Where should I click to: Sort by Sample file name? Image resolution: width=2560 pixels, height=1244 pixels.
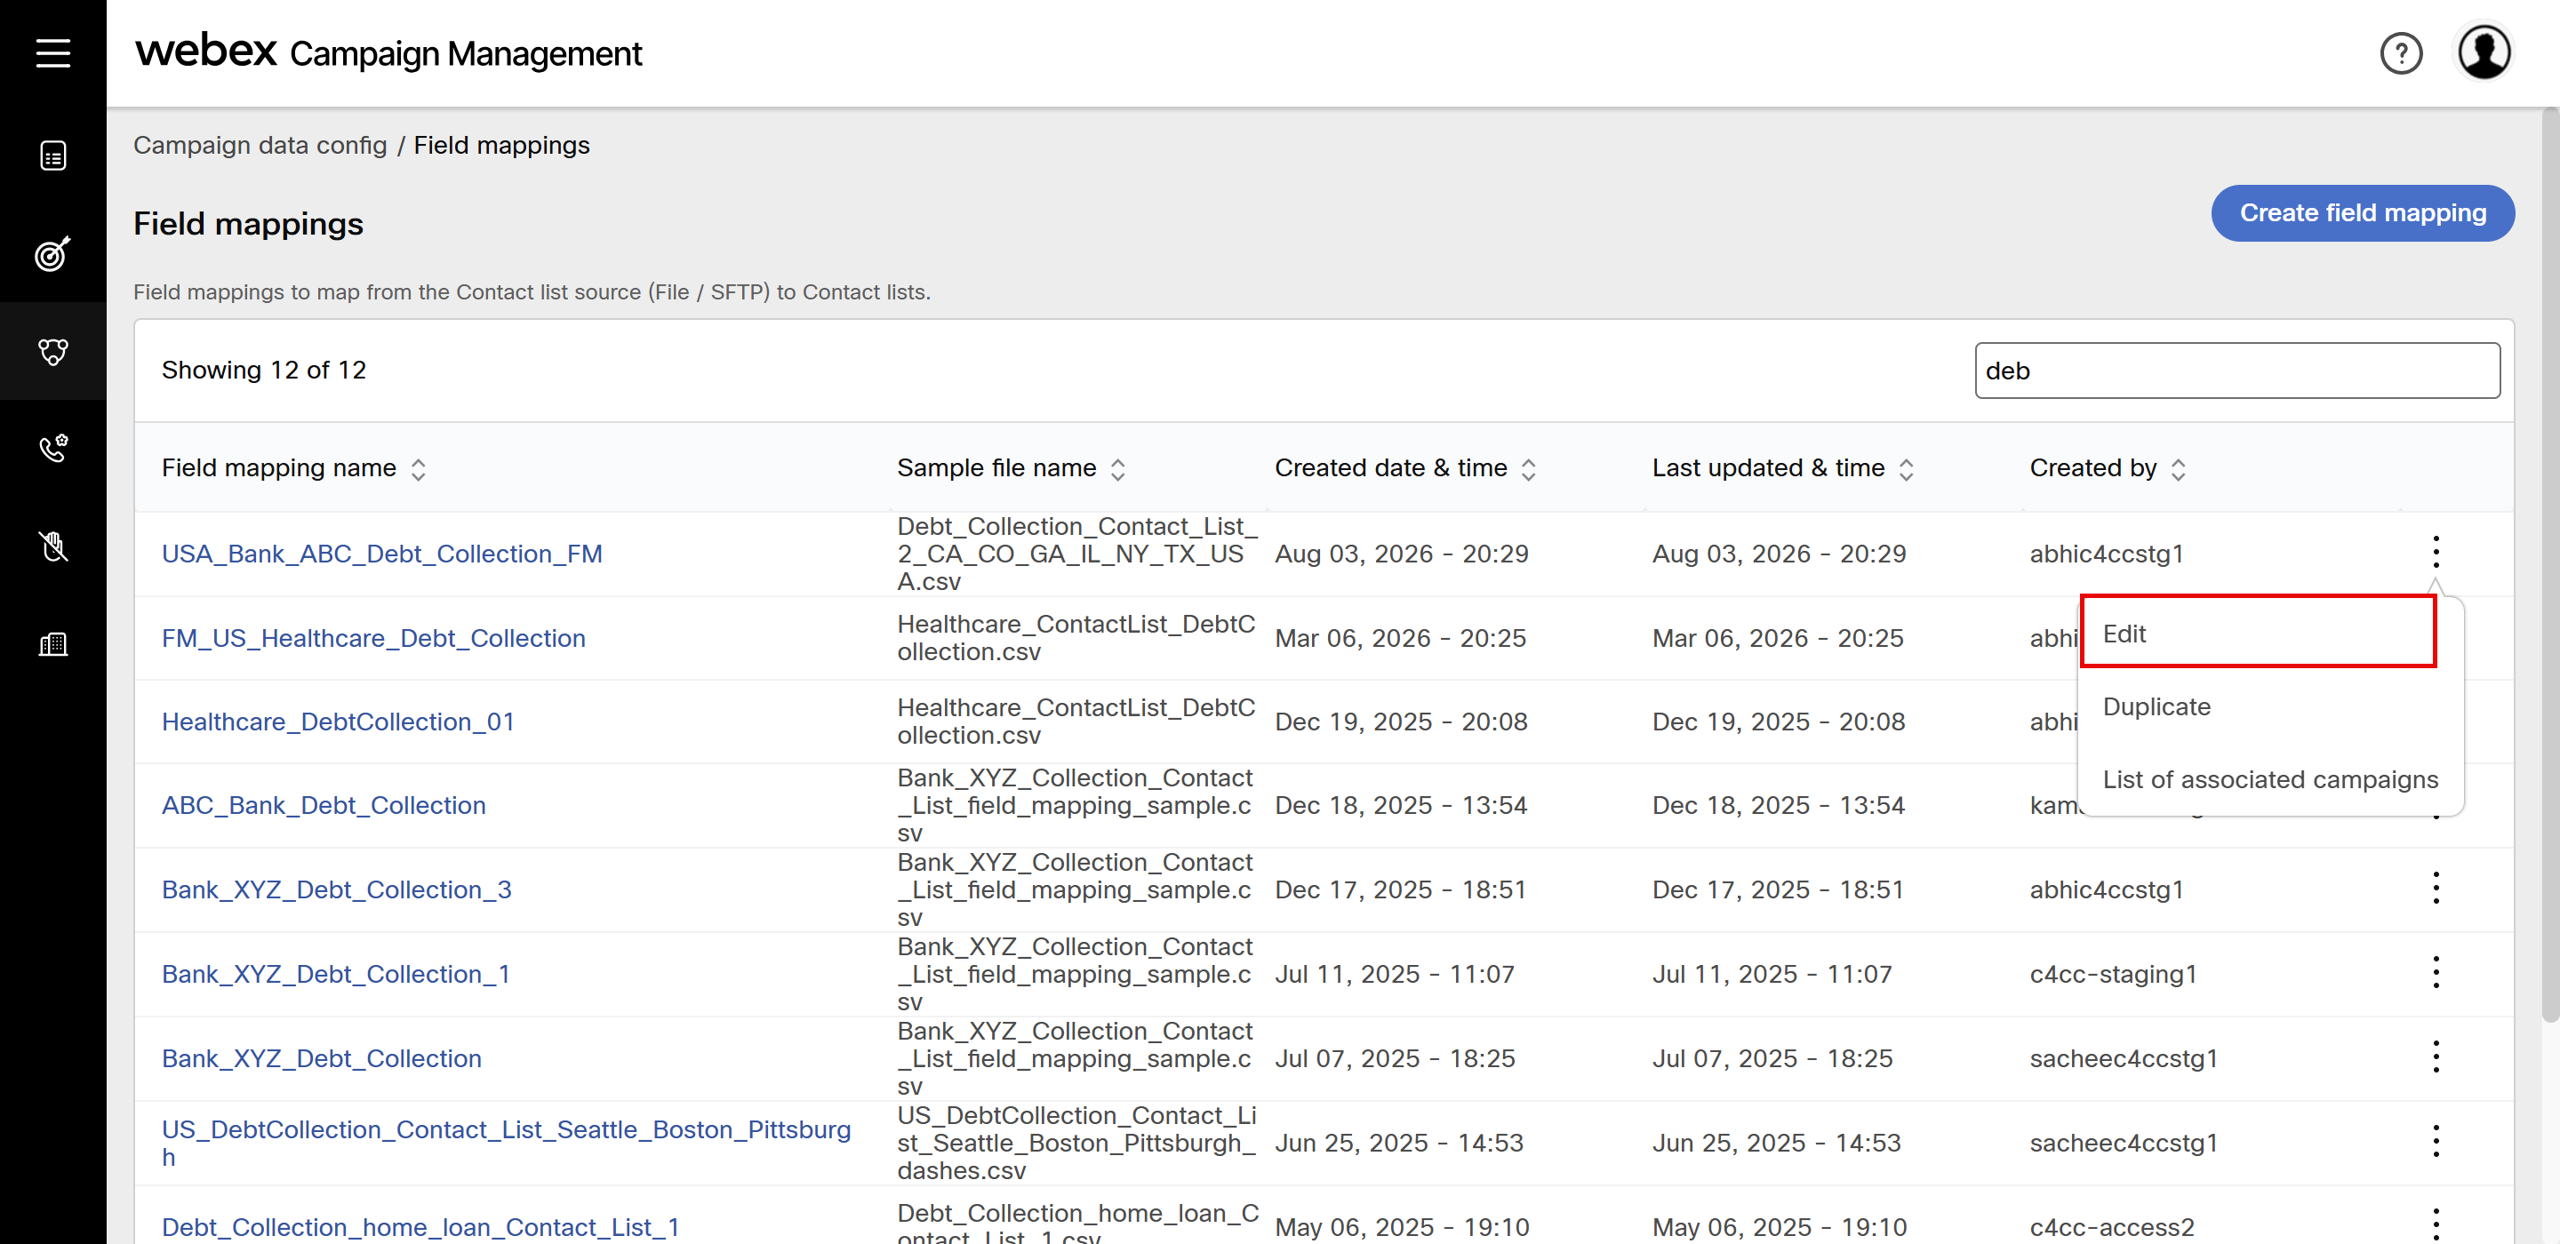(1118, 469)
